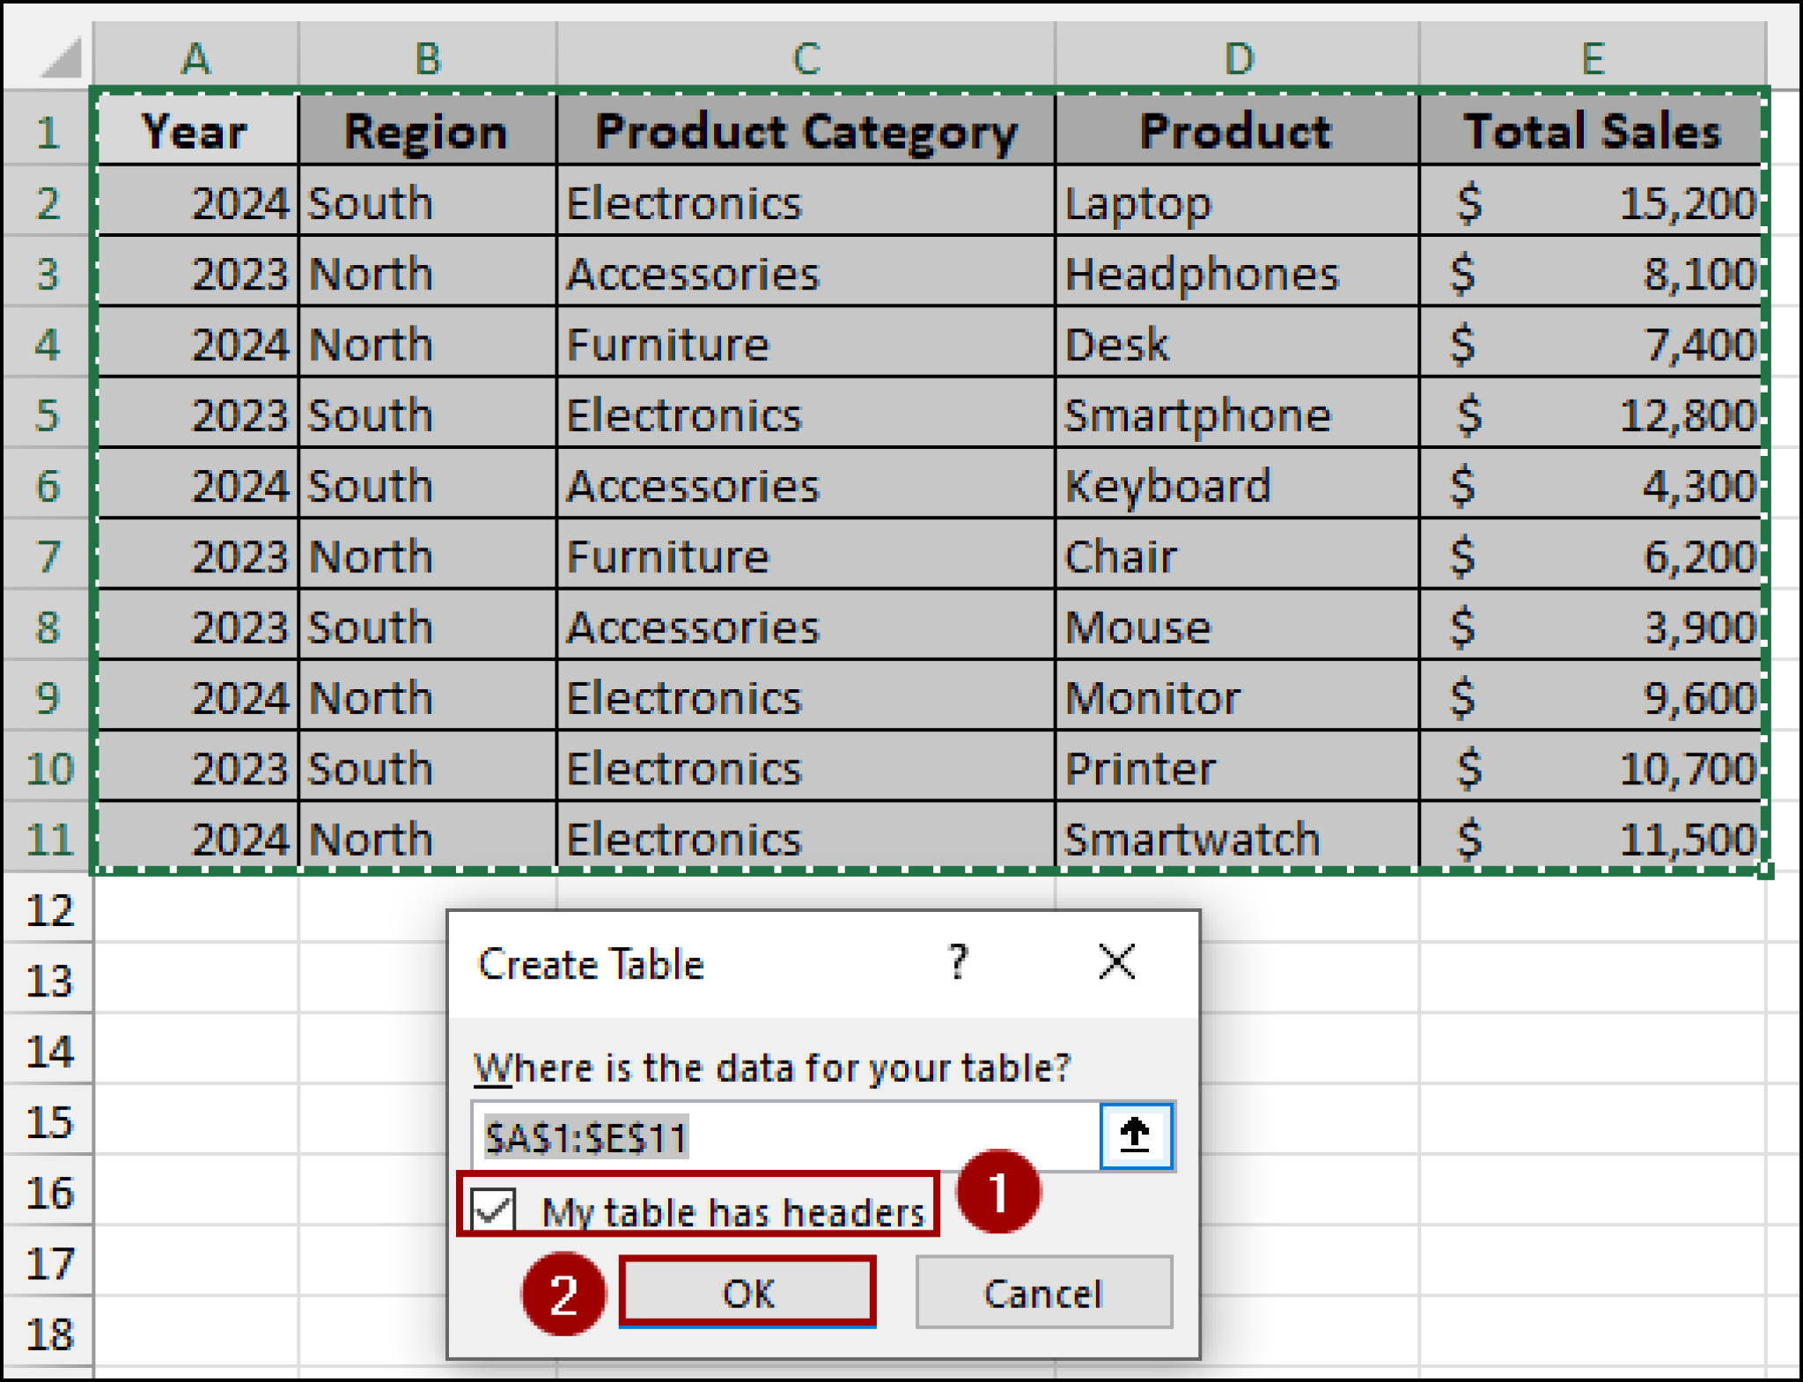This screenshot has width=1803, height=1382.
Task: Select column header E
Action: click(x=1590, y=57)
